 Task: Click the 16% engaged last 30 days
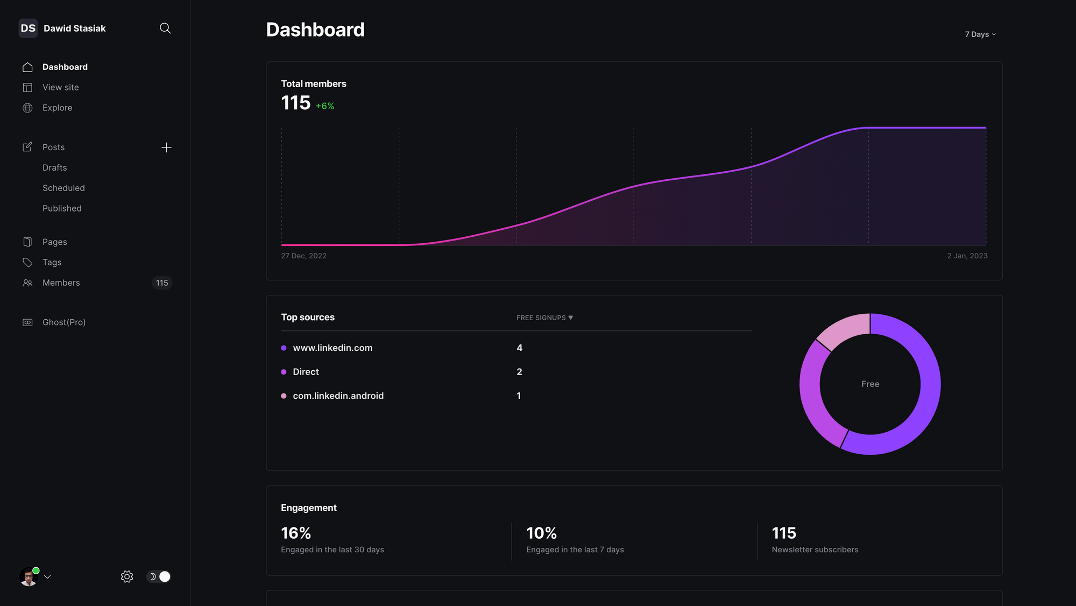(296, 533)
